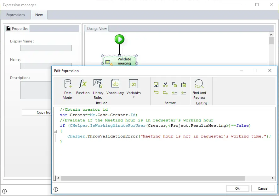Click the Copy from button in Properties
This screenshot has width=279, height=196.
click(x=37, y=112)
